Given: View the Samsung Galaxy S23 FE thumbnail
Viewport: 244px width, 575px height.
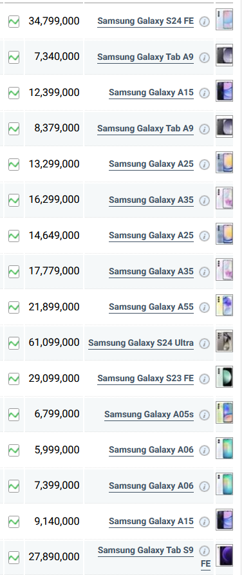Looking at the screenshot, I should pyautogui.click(x=224, y=377).
